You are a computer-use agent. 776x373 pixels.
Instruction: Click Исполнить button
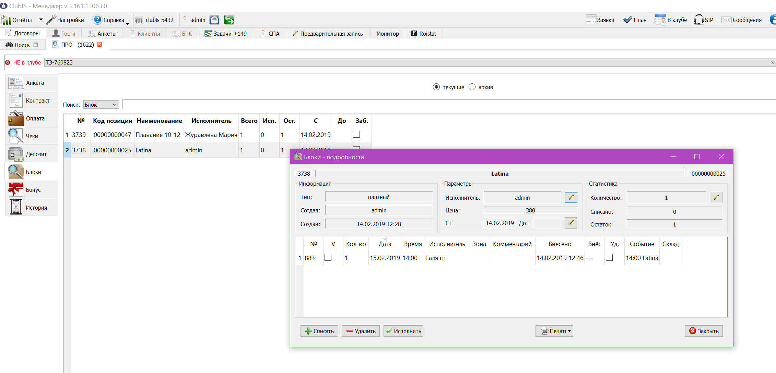[x=403, y=331]
